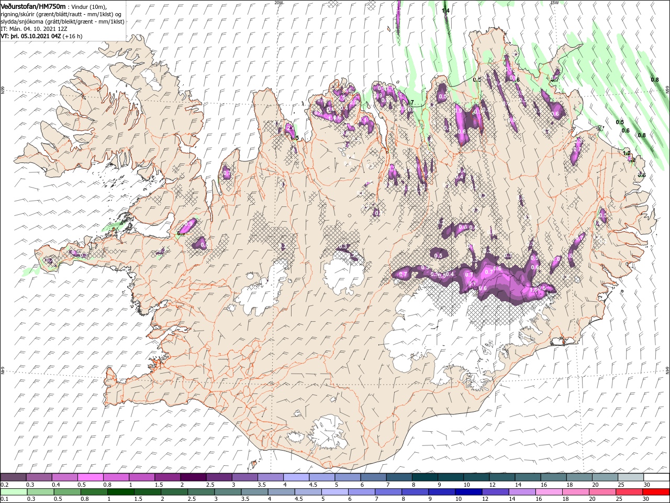Screen dimensions: 670x503
Task: Pick the periwinkle 6 rain scale swatch
Action: (x=362, y=492)
